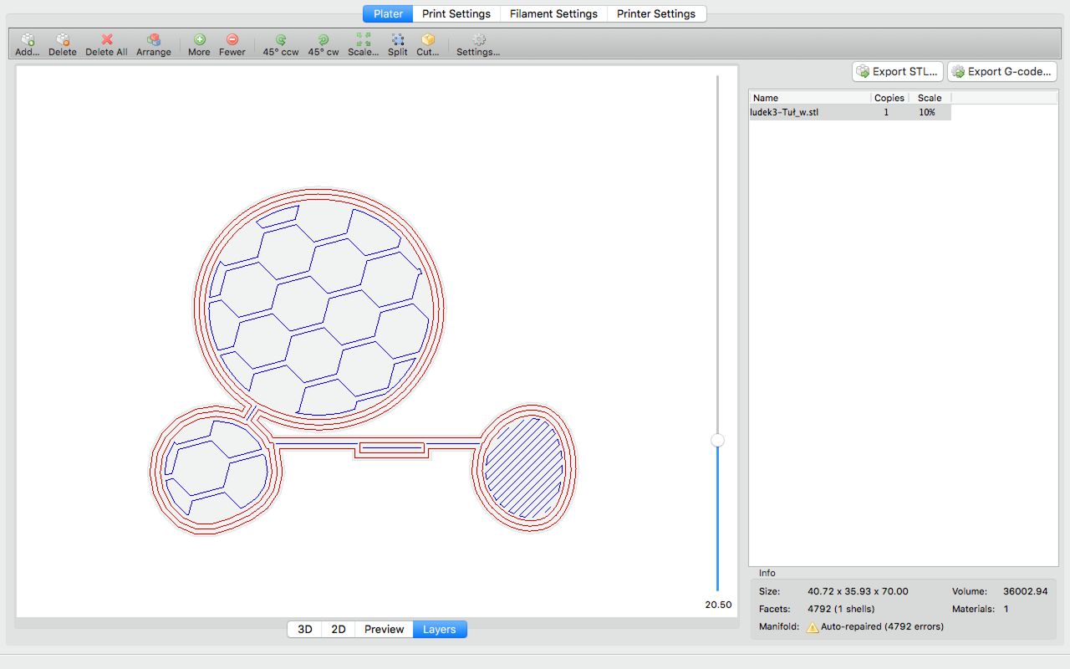Split the object into parts
This screenshot has height=669, width=1070.
coord(398,40)
